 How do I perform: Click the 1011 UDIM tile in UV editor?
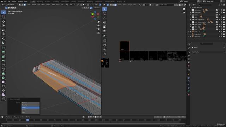coord(125,46)
